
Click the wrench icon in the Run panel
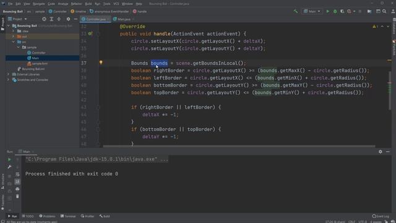(9, 167)
